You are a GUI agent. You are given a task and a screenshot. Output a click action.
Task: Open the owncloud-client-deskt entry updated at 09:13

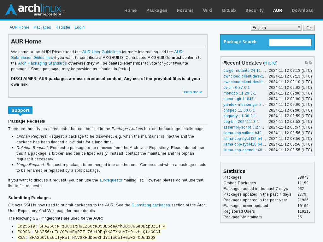245,76
